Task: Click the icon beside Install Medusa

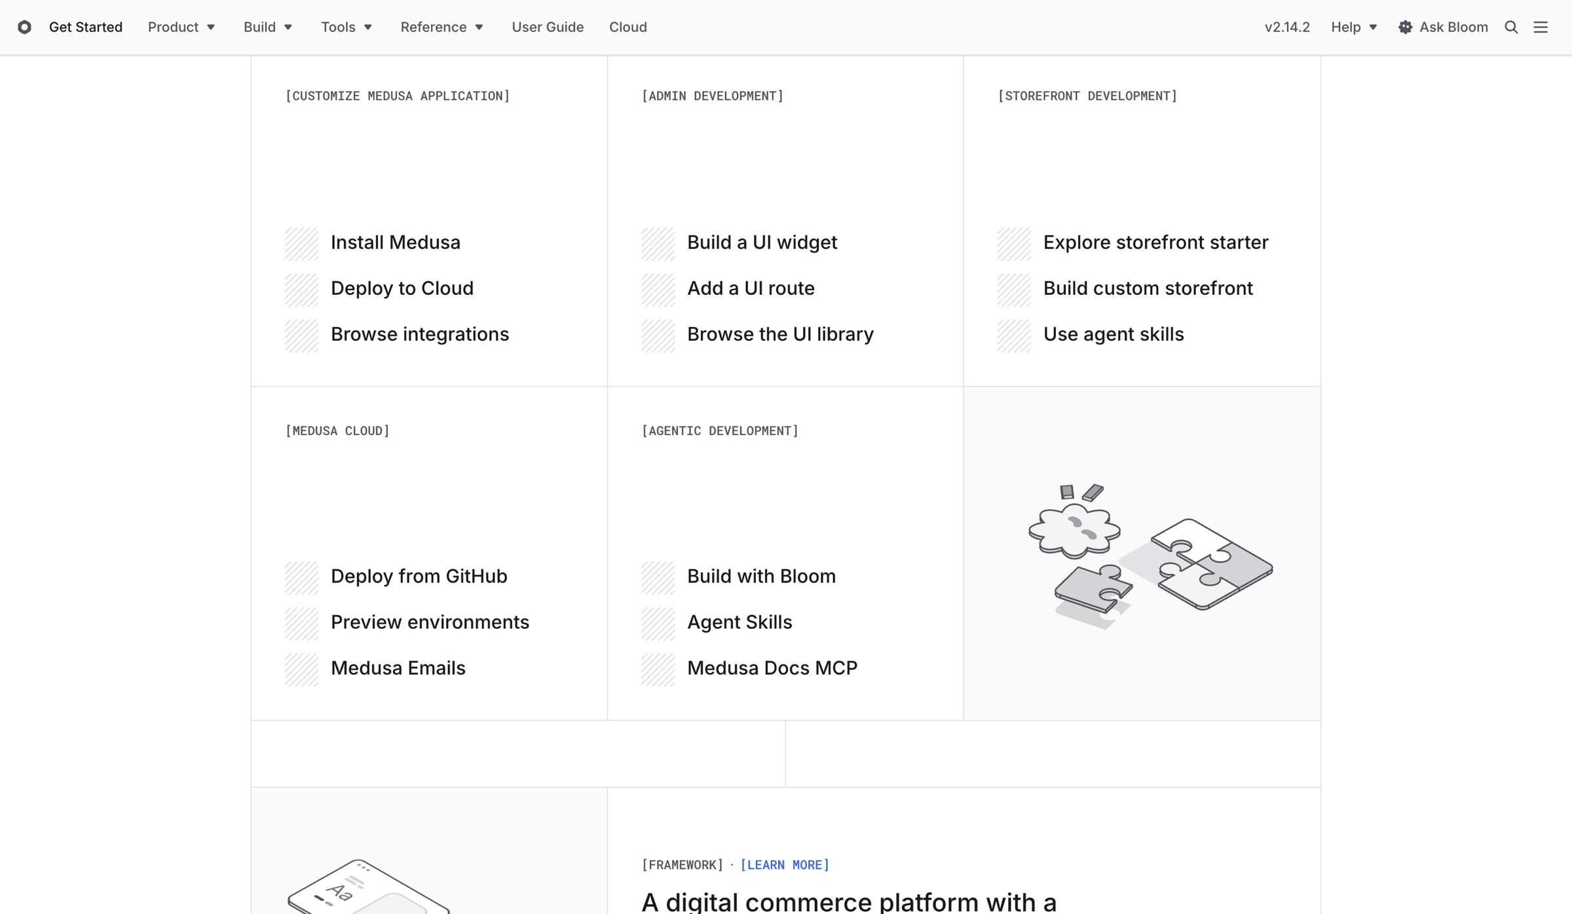Action: pos(301,244)
